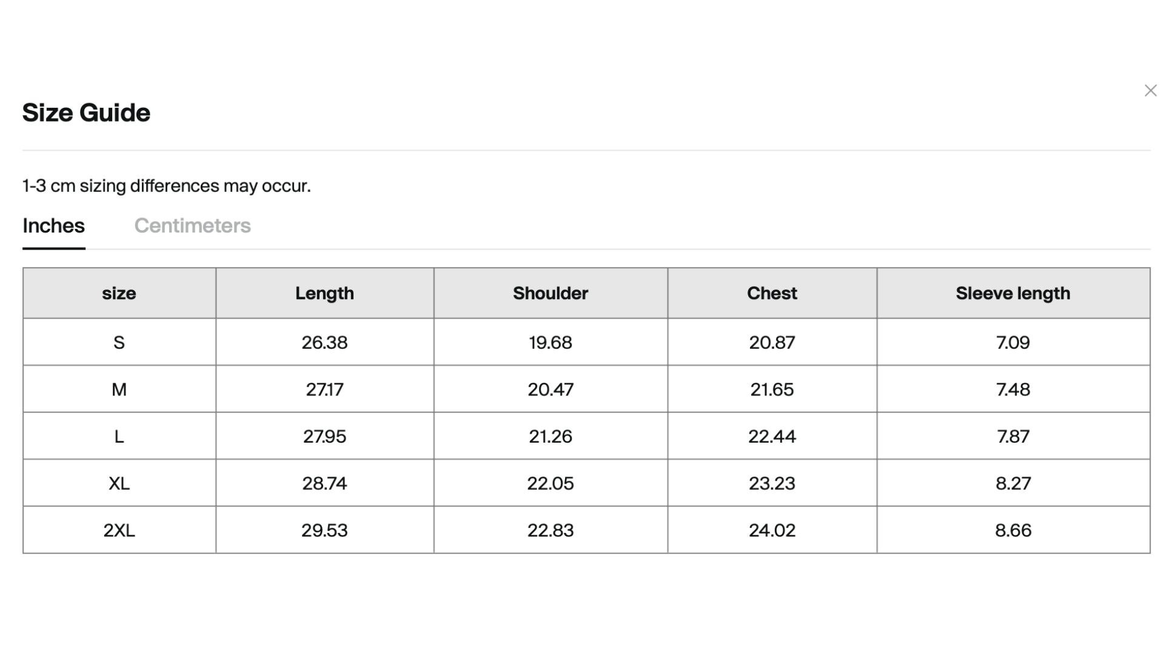The width and height of the screenshot is (1164, 654).
Task: Click the 8.27 sleeve length value
Action: tap(1012, 483)
